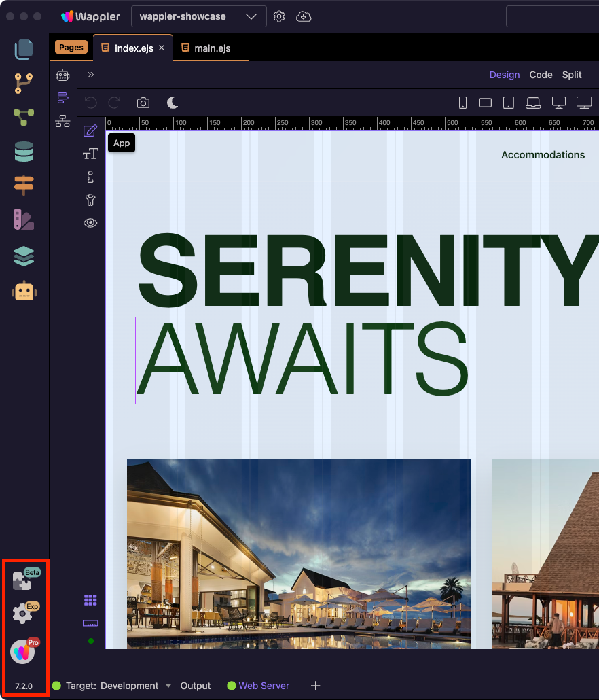Viewport: 599px width, 700px height.
Task: Toggle the preview eye icon
Action: point(90,223)
